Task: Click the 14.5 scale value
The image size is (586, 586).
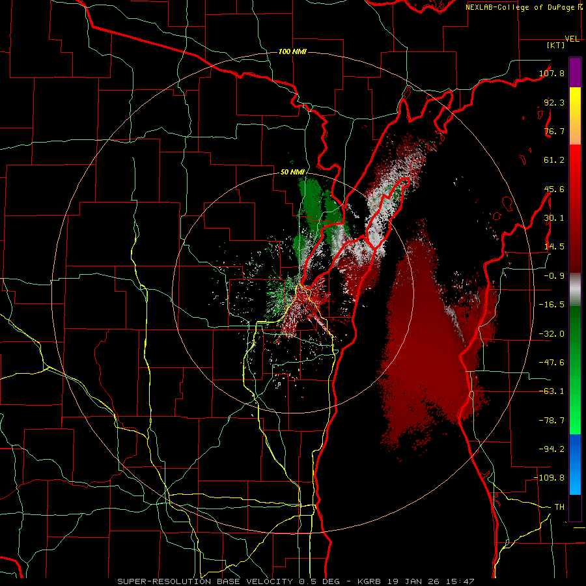Action: click(x=554, y=246)
